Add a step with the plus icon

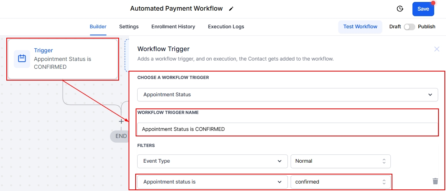tap(121, 121)
